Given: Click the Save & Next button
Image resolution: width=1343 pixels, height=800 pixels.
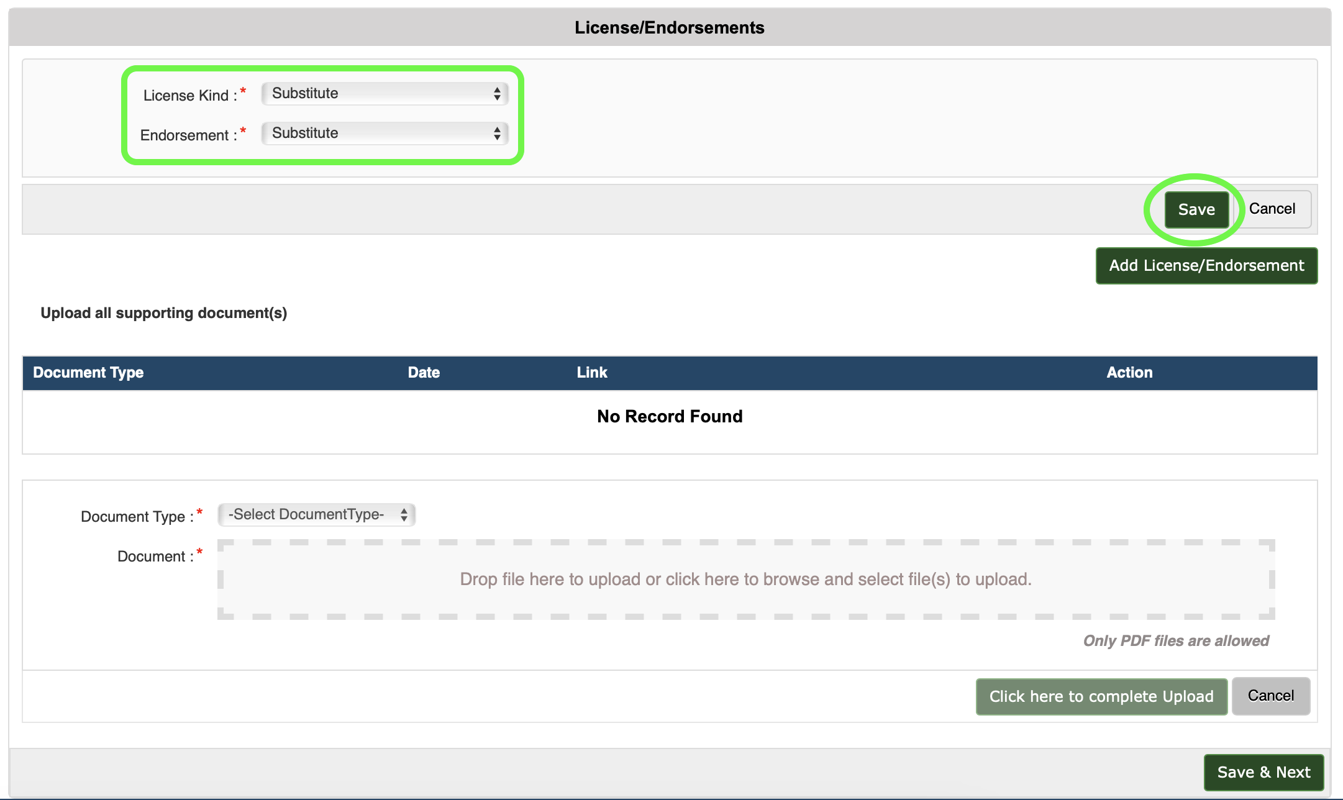Looking at the screenshot, I should (1263, 773).
